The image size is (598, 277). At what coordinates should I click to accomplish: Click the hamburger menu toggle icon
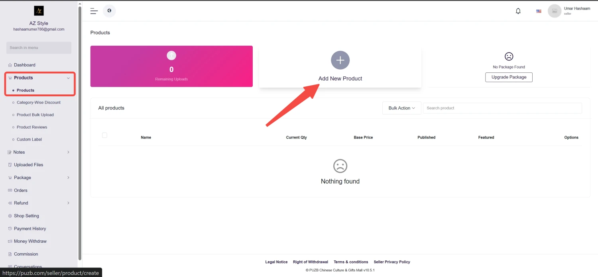pyautogui.click(x=94, y=11)
